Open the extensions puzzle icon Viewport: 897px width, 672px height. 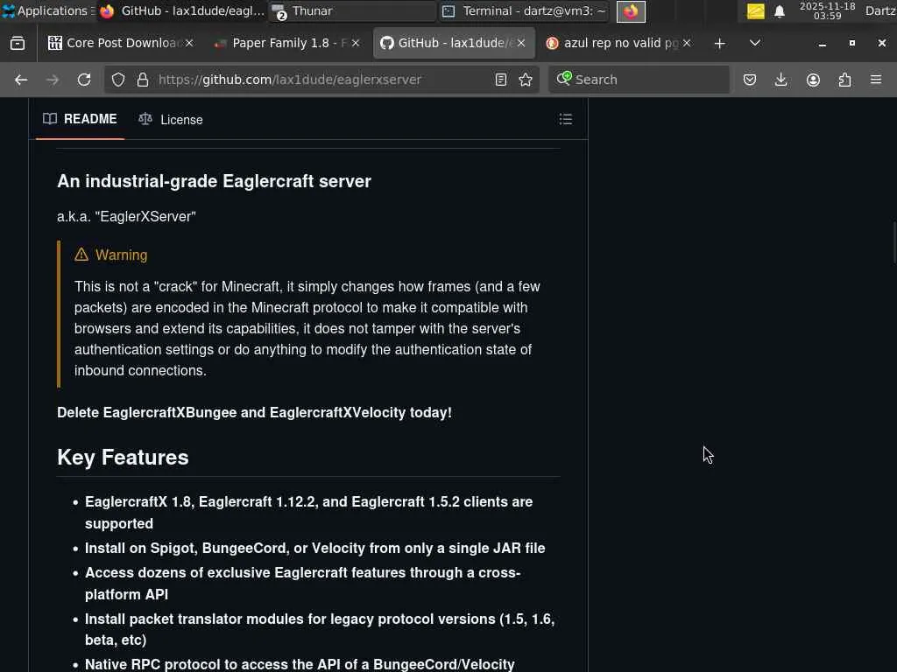point(844,80)
